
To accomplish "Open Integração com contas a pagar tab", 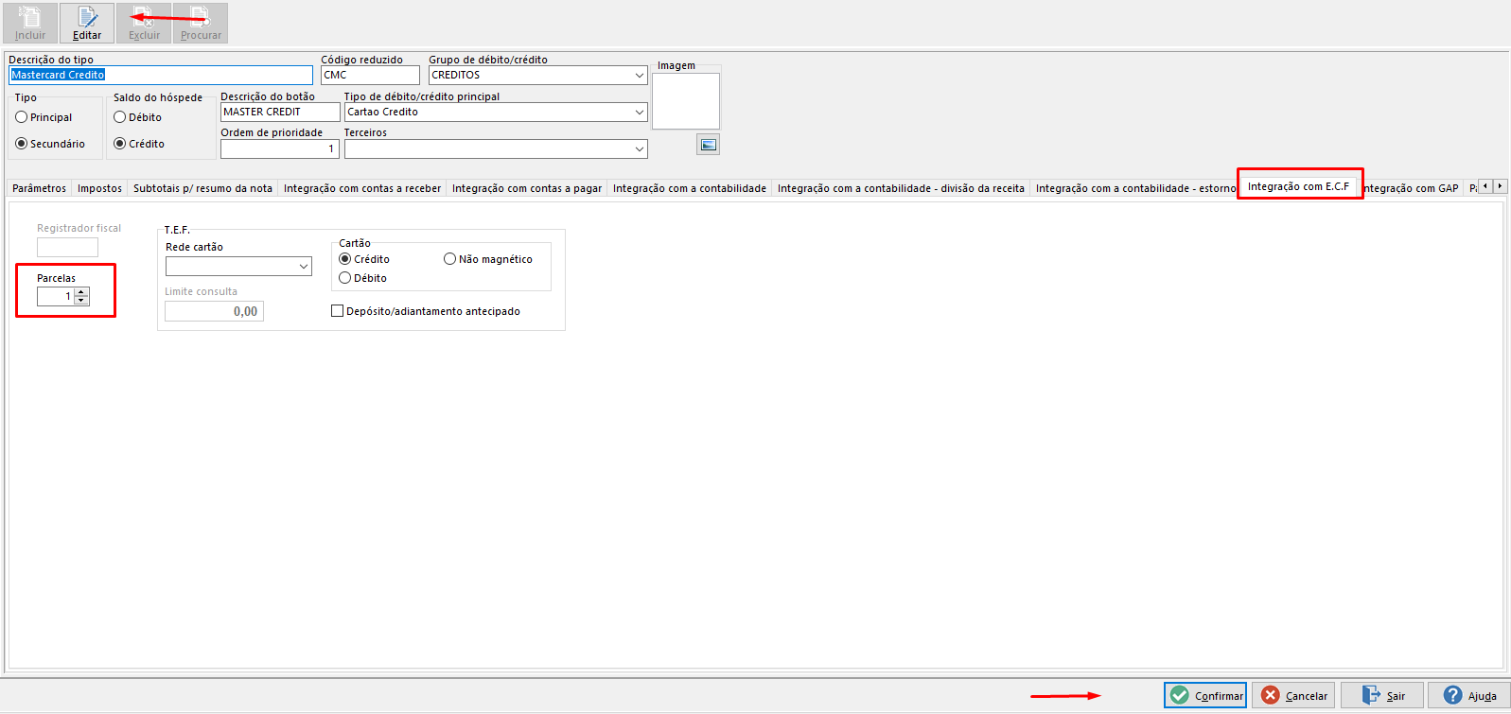I will click(x=527, y=188).
